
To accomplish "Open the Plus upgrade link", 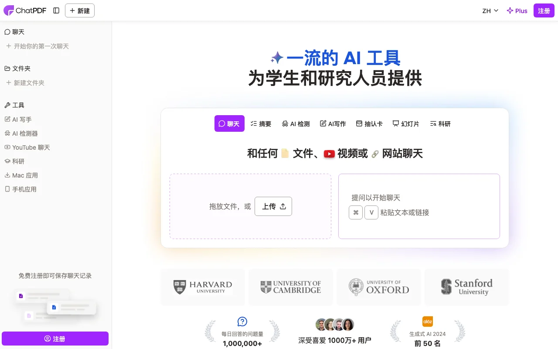I will (517, 11).
